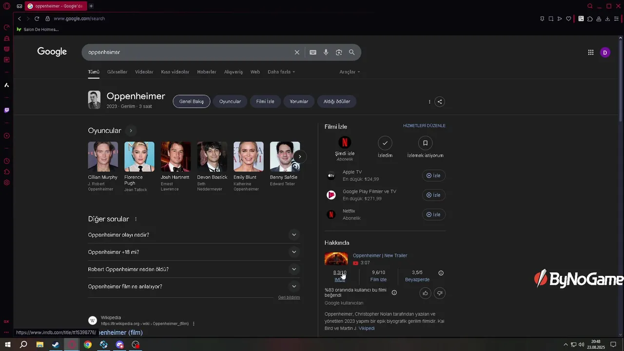The width and height of the screenshot is (624, 351).
Task: Show next cast members with carousel arrow
Action: point(300,156)
